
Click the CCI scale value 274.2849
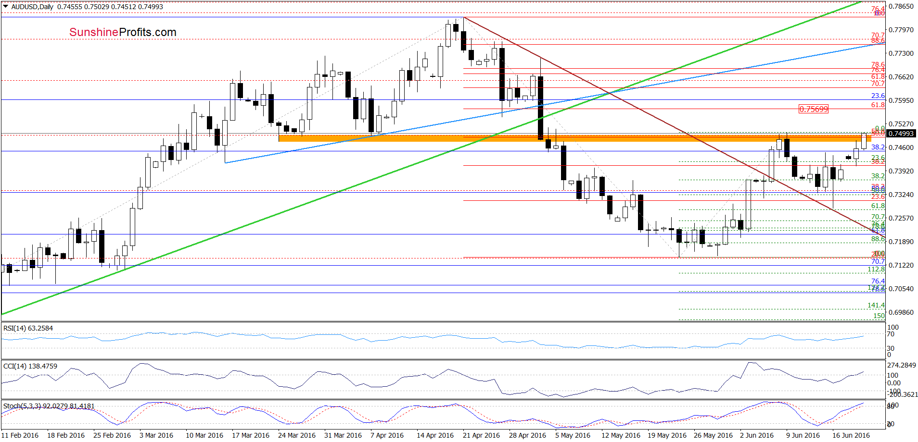[x=903, y=365]
